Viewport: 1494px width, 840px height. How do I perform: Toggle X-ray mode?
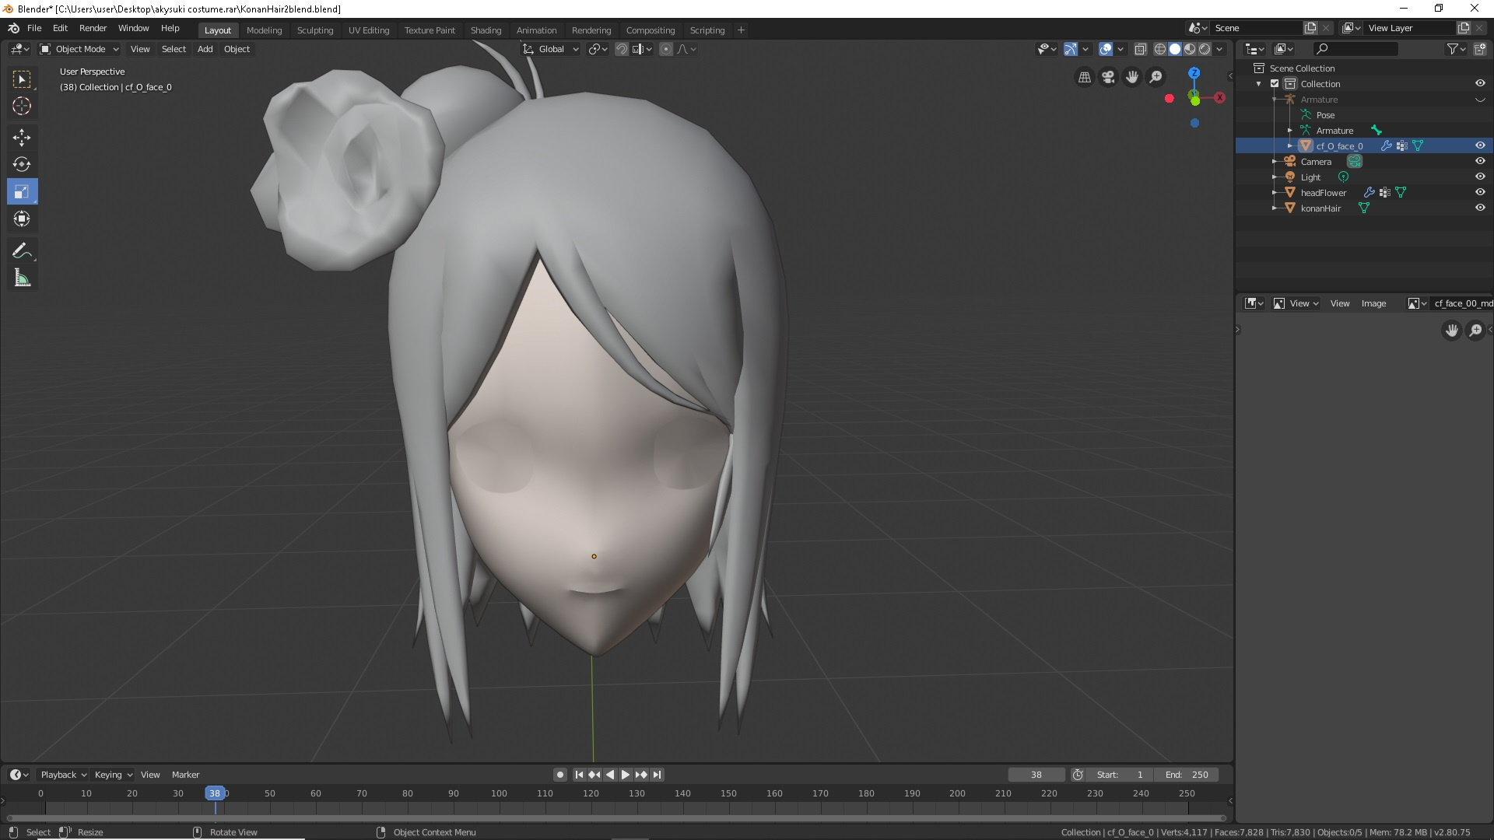tap(1140, 49)
